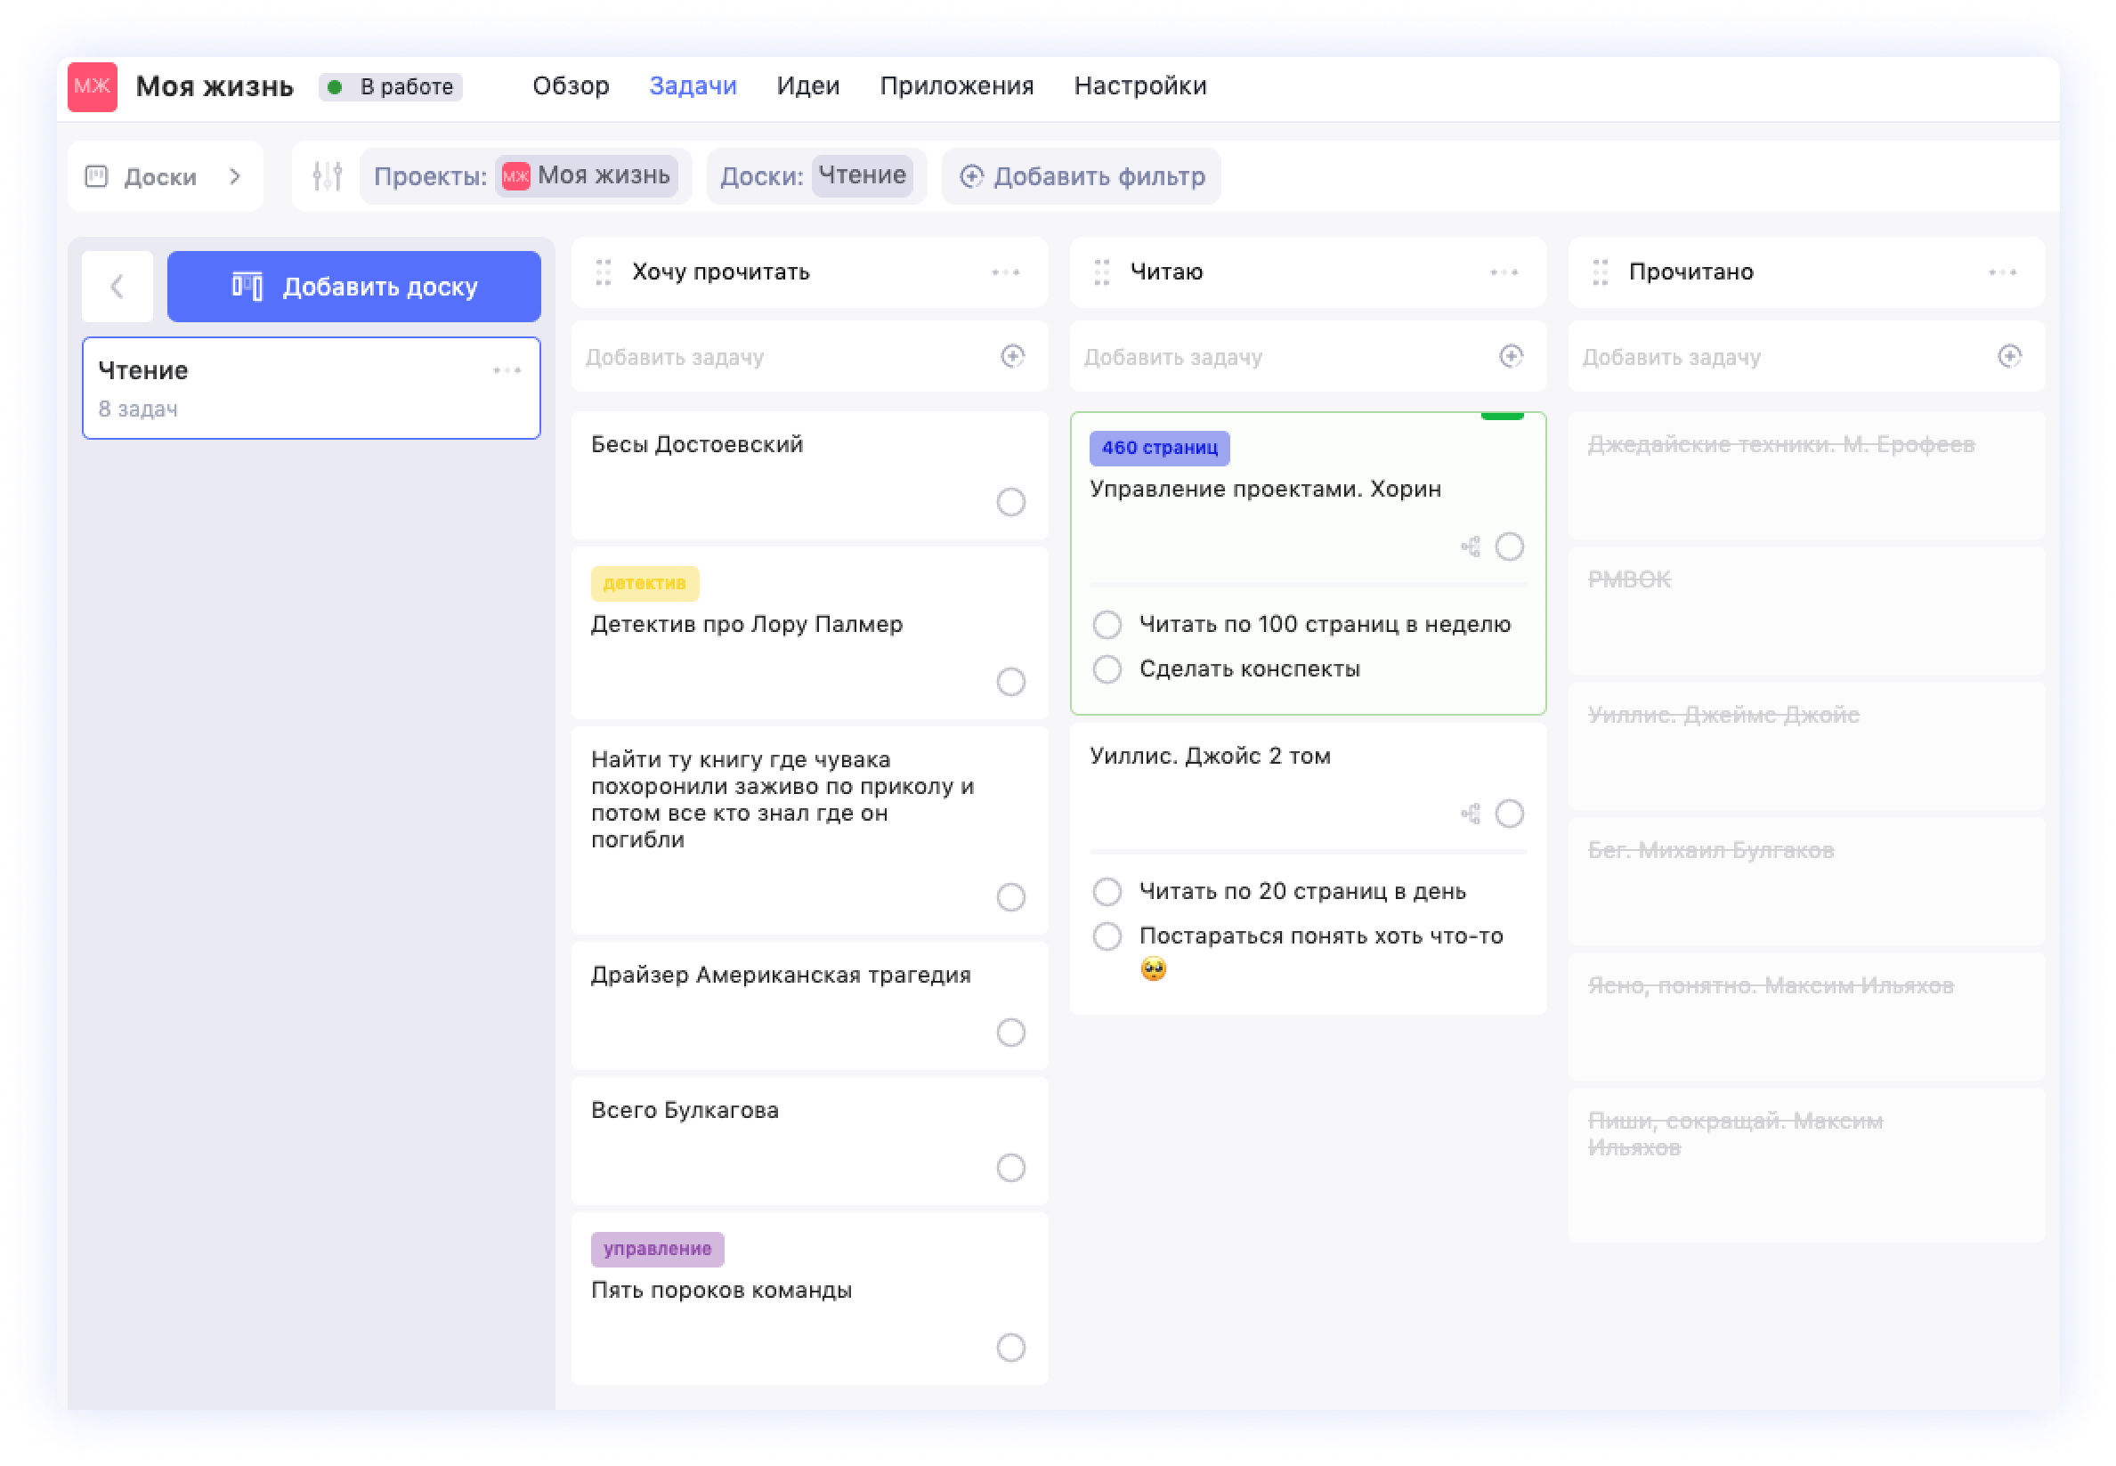2116x1466 pixels.
Task: Click the drag handle of Прочитано column
Action: (1600, 271)
